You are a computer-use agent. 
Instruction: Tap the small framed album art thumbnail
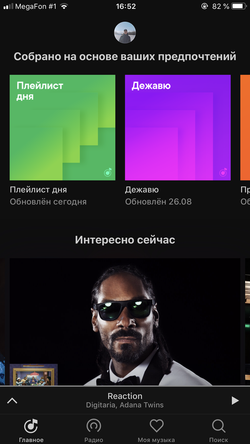(33, 375)
